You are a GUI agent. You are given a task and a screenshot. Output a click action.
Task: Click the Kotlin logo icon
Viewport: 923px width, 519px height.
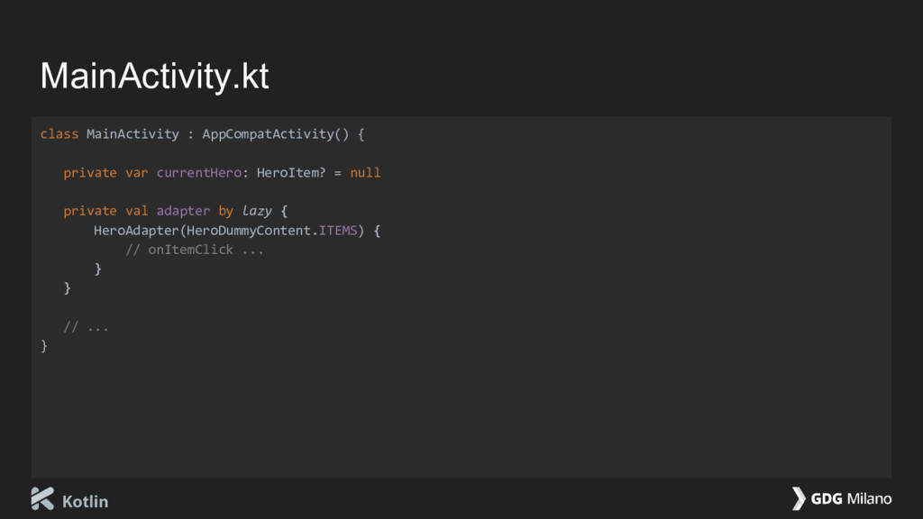pyautogui.click(x=42, y=498)
